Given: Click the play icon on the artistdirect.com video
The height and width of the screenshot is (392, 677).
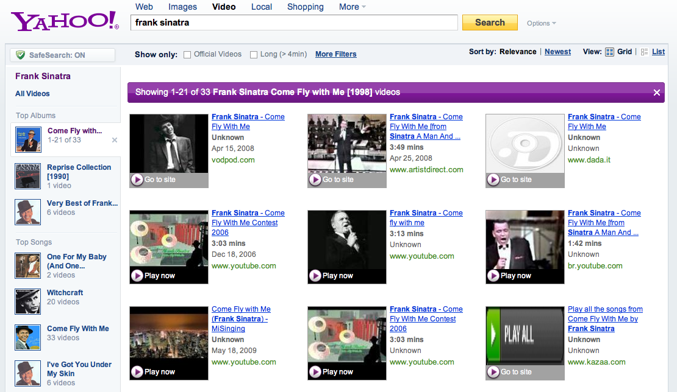Looking at the screenshot, I should pyautogui.click(x=315, y=180).
